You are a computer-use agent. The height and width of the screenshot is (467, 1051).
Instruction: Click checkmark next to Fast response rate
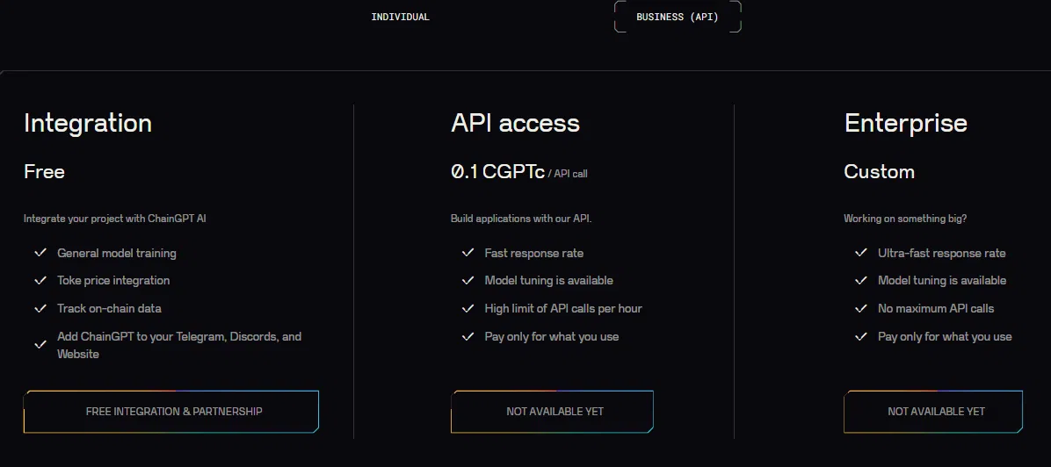(x=468, y=253)
